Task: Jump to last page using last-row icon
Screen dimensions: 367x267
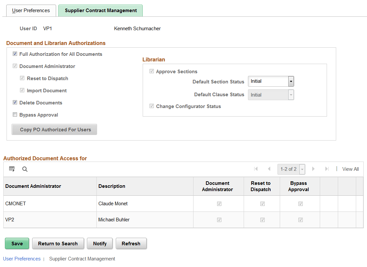Action: click(x=327, y=169)
